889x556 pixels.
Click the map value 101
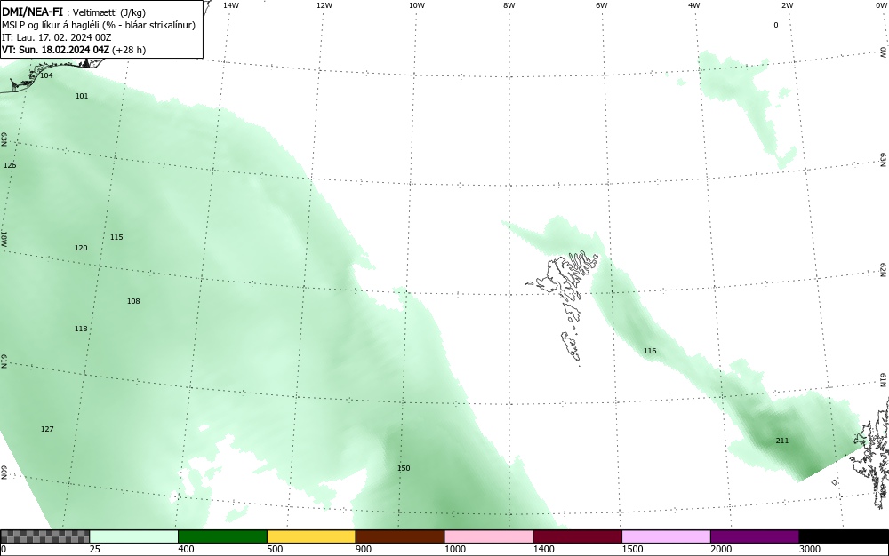pyautogui.click(x=82, y=96)
